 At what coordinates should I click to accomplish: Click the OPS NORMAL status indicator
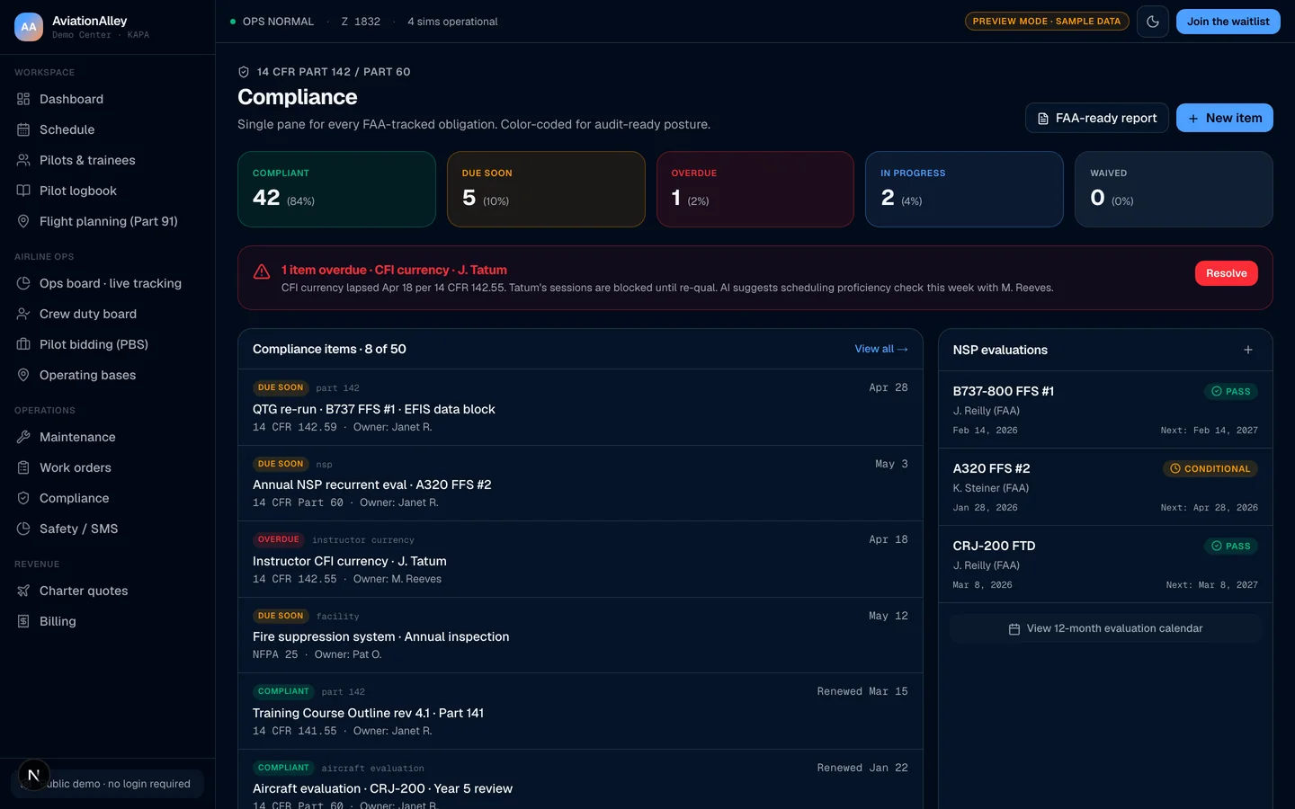tap(272, 22)
